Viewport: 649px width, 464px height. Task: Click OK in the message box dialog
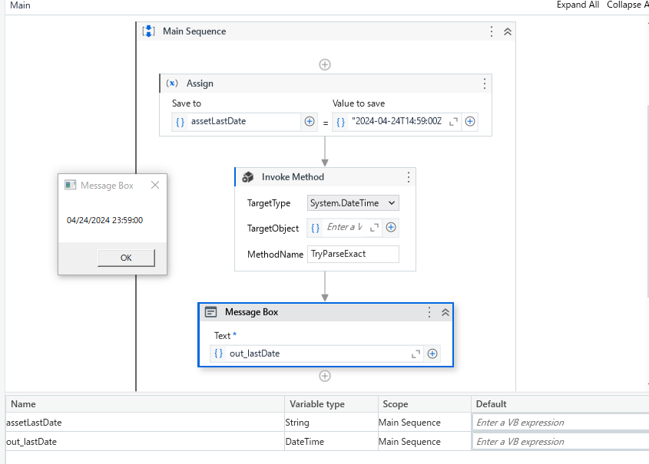coord(125,258)
